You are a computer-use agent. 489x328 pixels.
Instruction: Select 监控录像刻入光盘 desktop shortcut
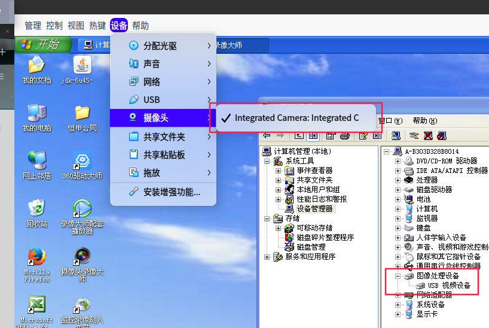(x=82, y=312)
